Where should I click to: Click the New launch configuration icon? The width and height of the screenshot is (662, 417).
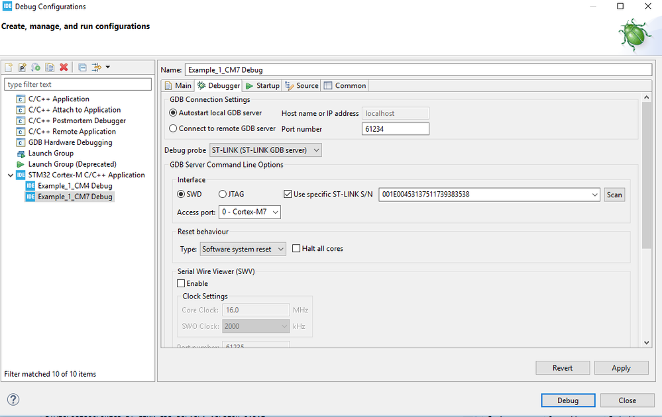click(x=9, y=67)
